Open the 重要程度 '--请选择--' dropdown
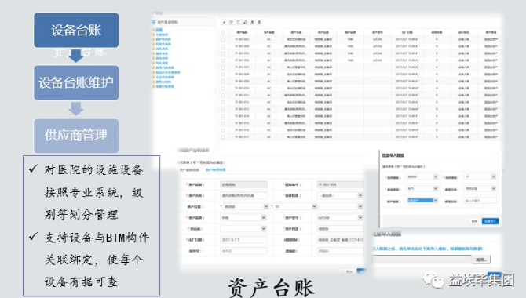This screenshot has width=526, height=298. (340, 195)
